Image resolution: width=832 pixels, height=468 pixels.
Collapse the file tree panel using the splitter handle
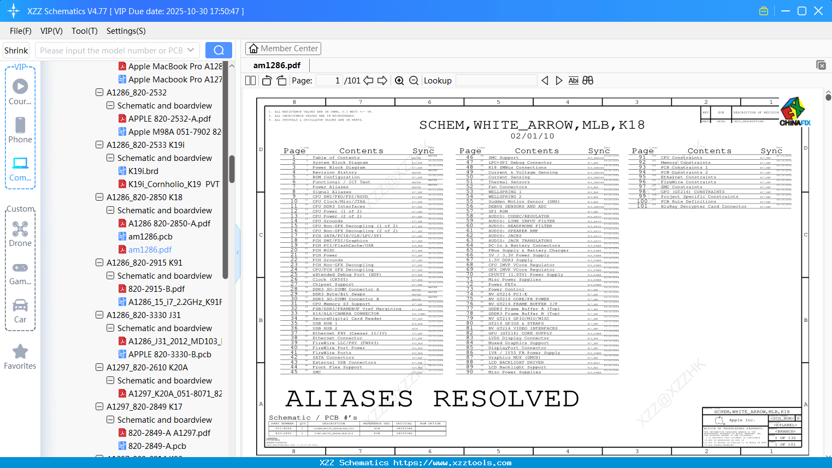pos(238,253)
